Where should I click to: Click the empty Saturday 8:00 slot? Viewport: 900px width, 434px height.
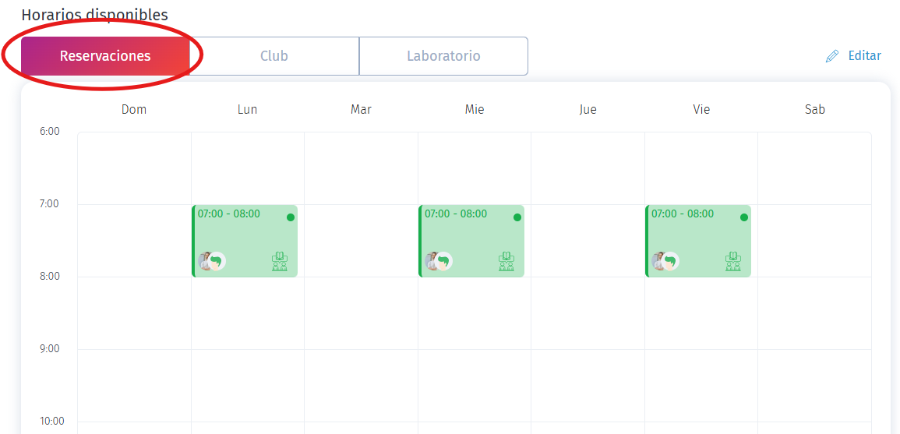pos(814,312)
